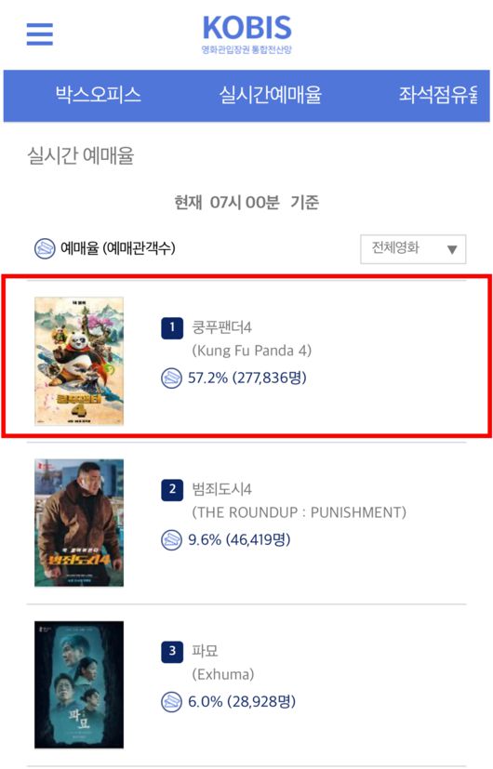The width and height of the screenshot is (493, 769).
Task: Click ticket icon next to 57.2% reservation rate
Action: (x=172, y=378)
